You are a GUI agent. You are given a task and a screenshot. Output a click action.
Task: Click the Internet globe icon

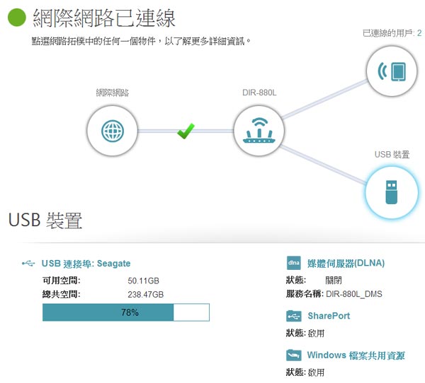pyautogui.click(x=112, y=131)
